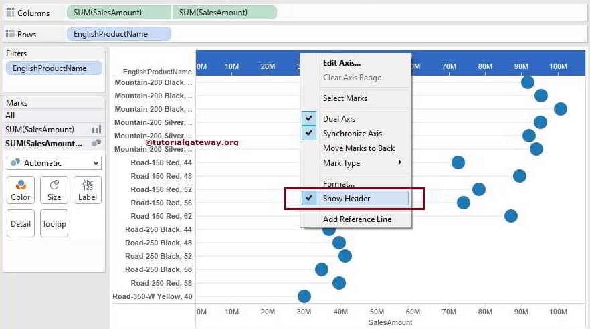Screen dimensions: 590x329
Task: Click the Road-150 Red, 62 row label
Action: [161, 216]
